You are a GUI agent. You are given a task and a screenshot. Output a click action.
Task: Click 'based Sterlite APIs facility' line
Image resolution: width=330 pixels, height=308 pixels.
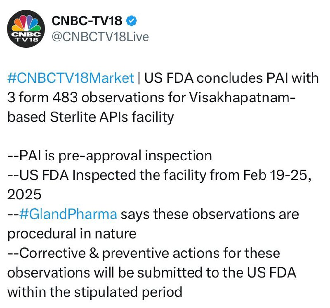point(91,117)
